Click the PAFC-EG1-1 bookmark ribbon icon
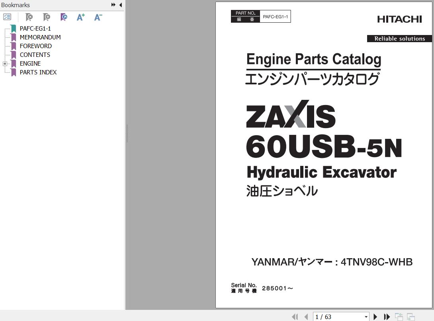Viewport: 434px width, 321px height. (13, 29)
